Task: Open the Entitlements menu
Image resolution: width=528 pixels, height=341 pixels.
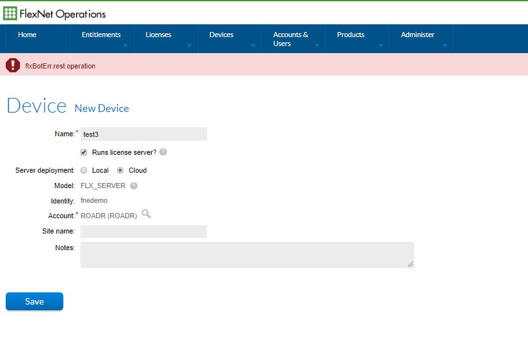Action: [x=101, y=35]
